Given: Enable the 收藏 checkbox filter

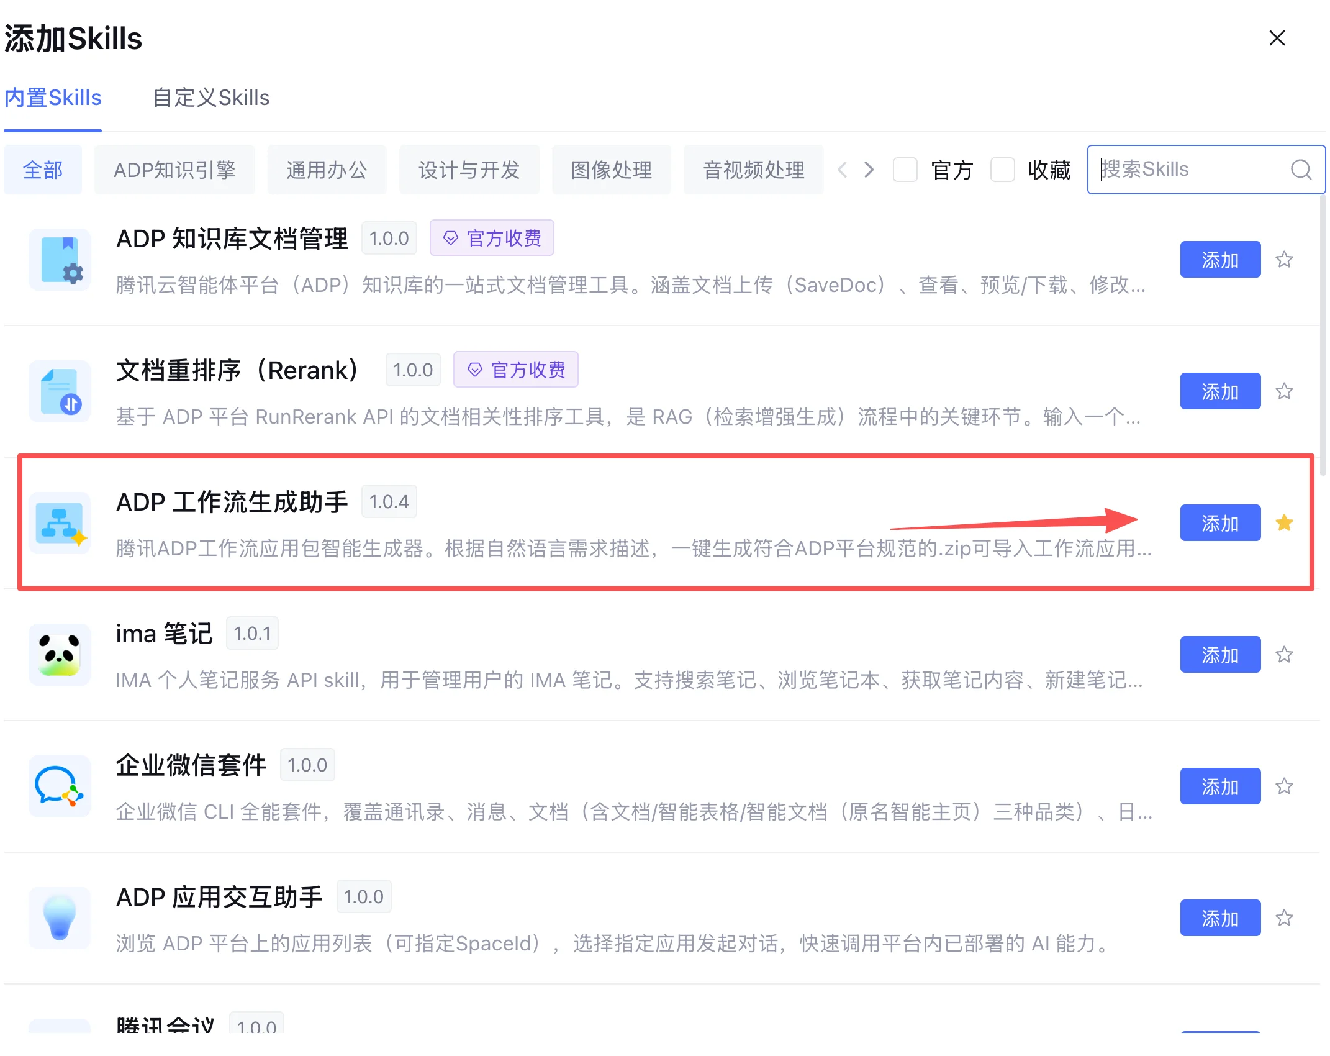Looking at the screenshot, I should coord(1002,170).
